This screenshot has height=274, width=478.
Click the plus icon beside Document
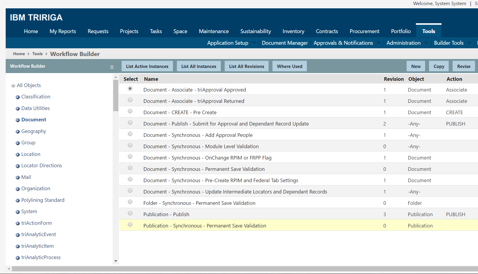pos(18,120)
